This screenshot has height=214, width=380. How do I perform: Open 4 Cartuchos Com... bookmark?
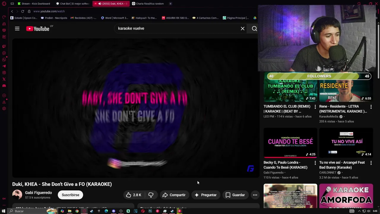[x=205, y=18]
